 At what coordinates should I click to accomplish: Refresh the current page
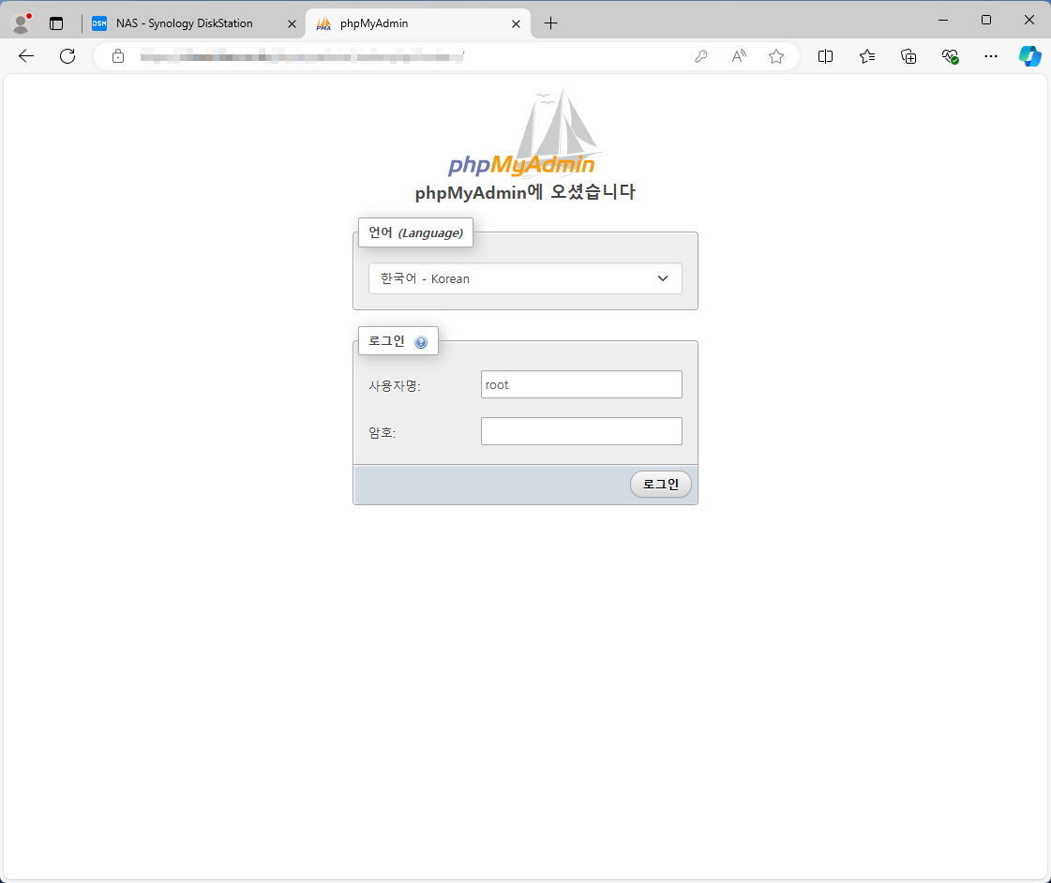[67, 56]
